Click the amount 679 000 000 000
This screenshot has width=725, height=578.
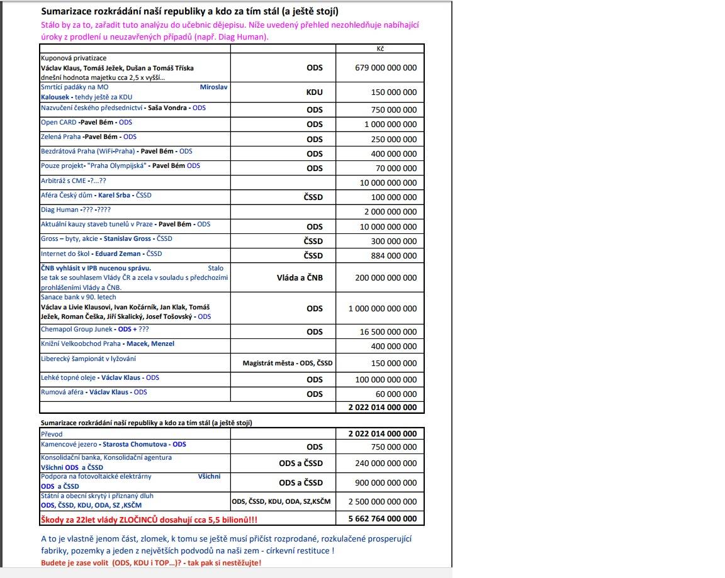pos(386,67)
